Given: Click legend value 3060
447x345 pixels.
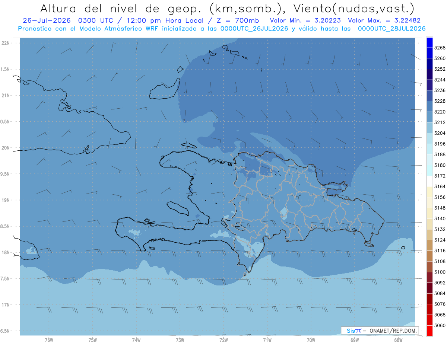Looking at the screenshot, I should point(440,325).
